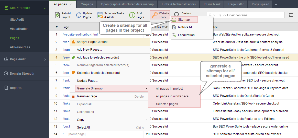The image size is (298, 138).
Task: Expand the Generate Sitemap submenu arrow
Action: [x=146, y=89]
